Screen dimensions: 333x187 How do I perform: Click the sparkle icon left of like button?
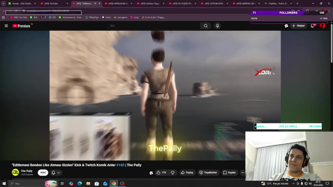coord(151,173)
